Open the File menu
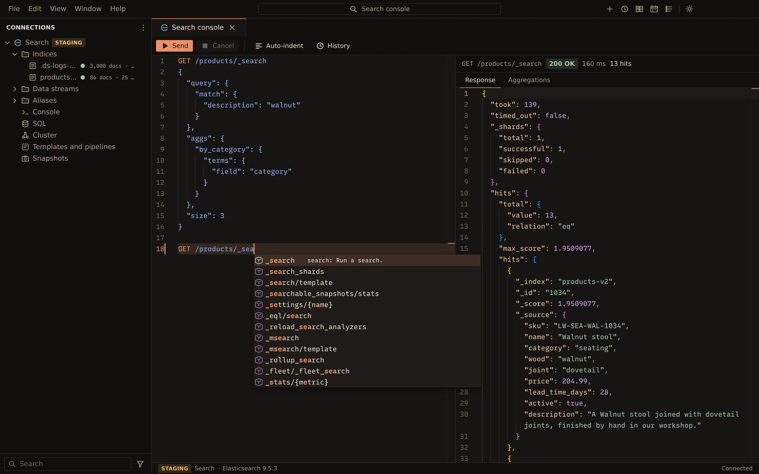The width and height of the screenshot is (759, 474). coord(14,9)
